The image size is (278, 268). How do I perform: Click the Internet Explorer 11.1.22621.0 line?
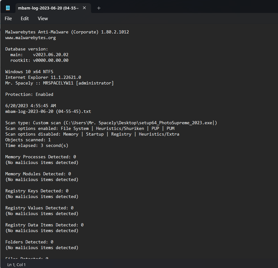click(43, 77)
